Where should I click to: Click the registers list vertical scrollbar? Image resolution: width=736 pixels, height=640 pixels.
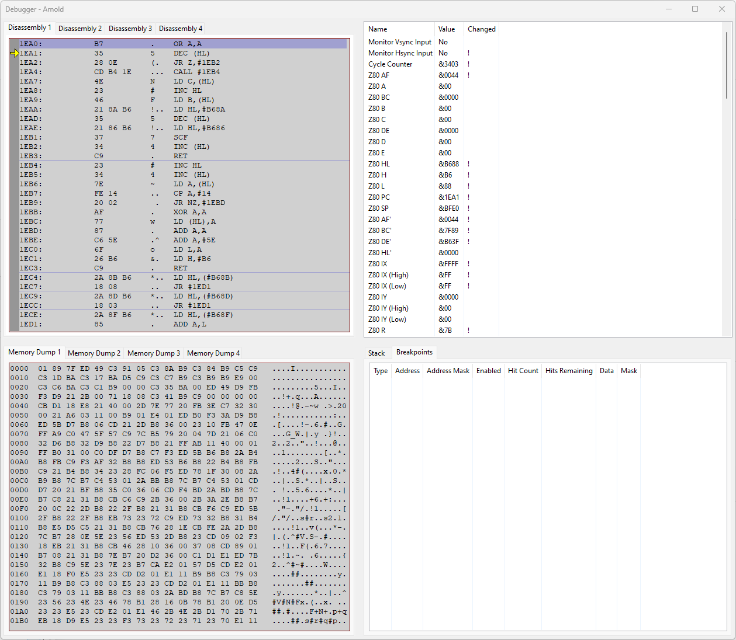727,179
